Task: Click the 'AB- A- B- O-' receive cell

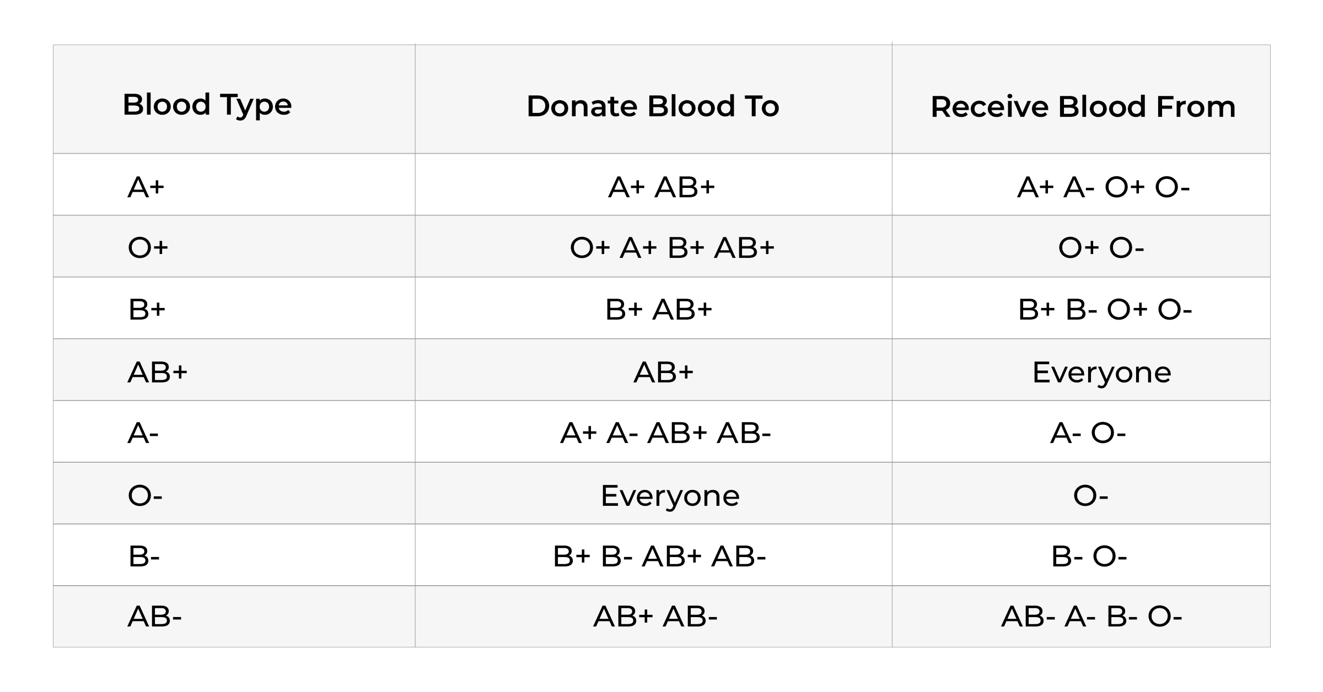Action: [x=1091, y=616]
